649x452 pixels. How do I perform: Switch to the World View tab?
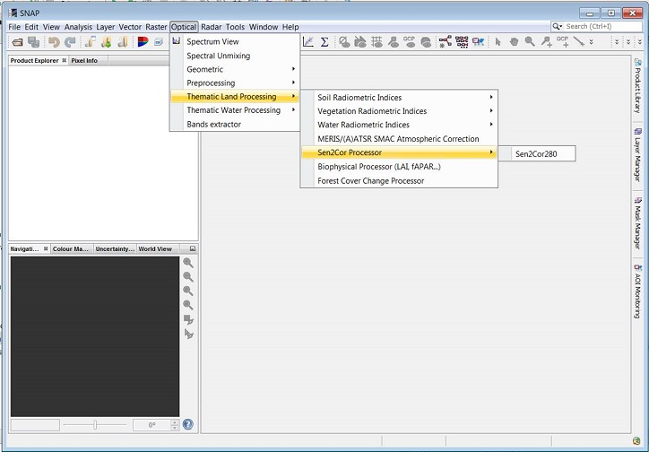pyautogui.click(x=155, y=248)
